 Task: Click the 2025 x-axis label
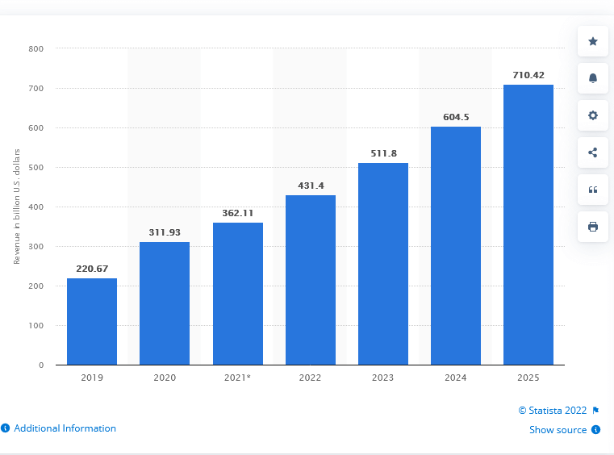coord(528,378)
